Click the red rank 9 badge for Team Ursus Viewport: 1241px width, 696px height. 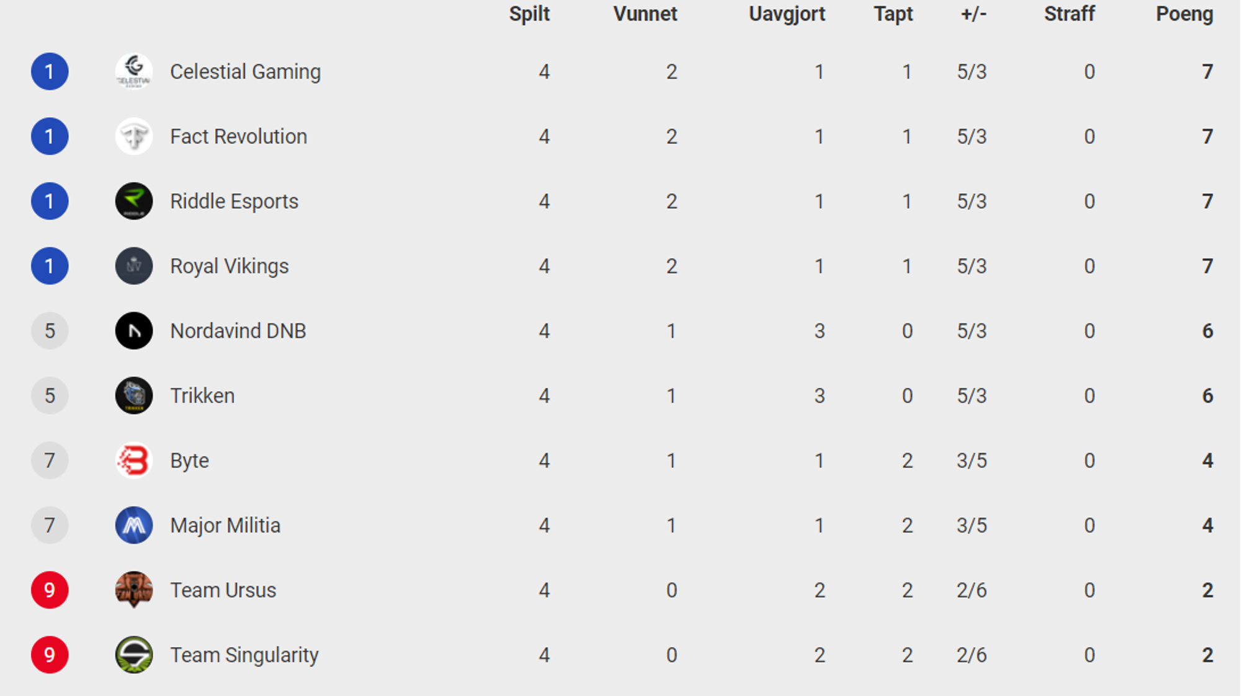click(x=50, y=590)
